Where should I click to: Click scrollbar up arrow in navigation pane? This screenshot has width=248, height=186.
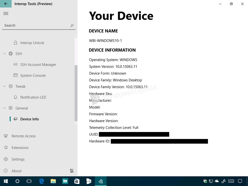(x=76, y=37)
